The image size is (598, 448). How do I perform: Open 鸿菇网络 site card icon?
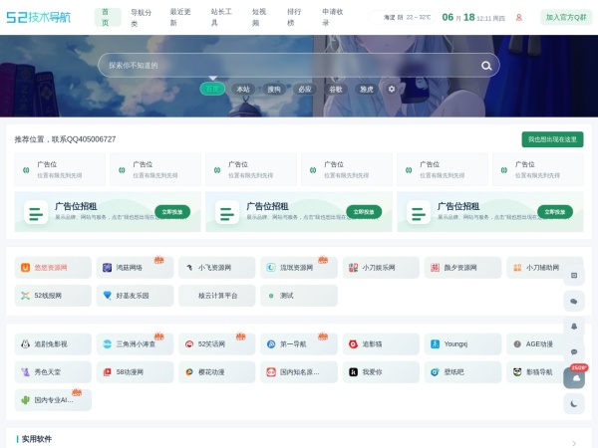coord(108,268)
